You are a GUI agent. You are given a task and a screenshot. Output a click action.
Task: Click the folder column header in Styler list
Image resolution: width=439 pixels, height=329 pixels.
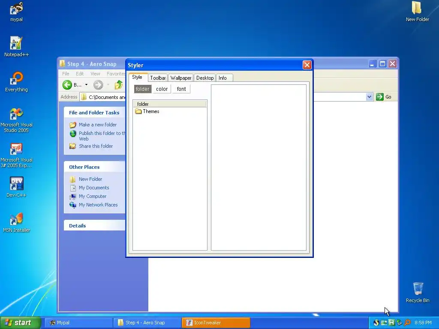170,104
